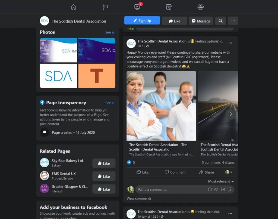Go to the Facebook Home tab

[x=73, y=7]
